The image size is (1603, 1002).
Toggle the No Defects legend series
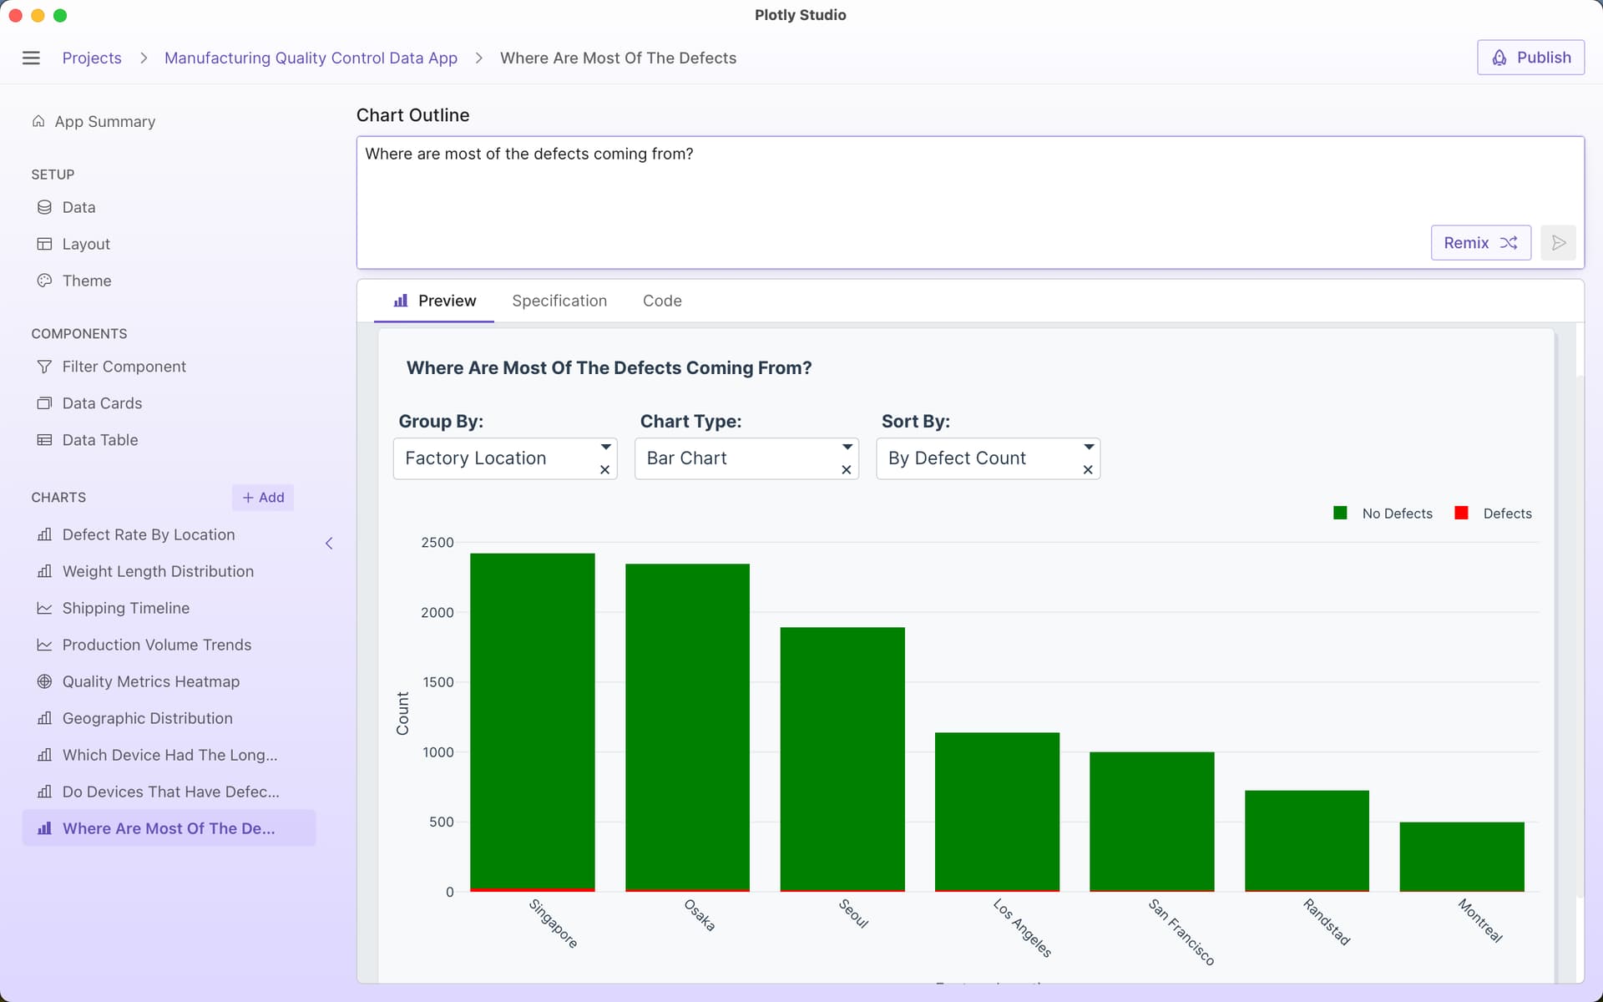1397,514
